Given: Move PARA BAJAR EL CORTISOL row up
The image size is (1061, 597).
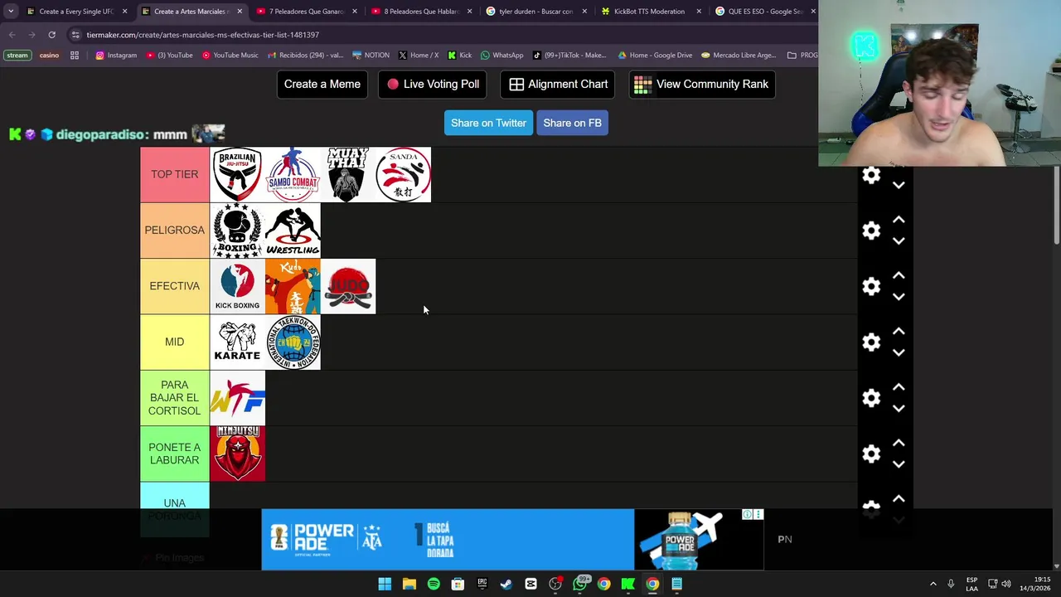Looking at the screenshot, I should (x=899, y=387).
